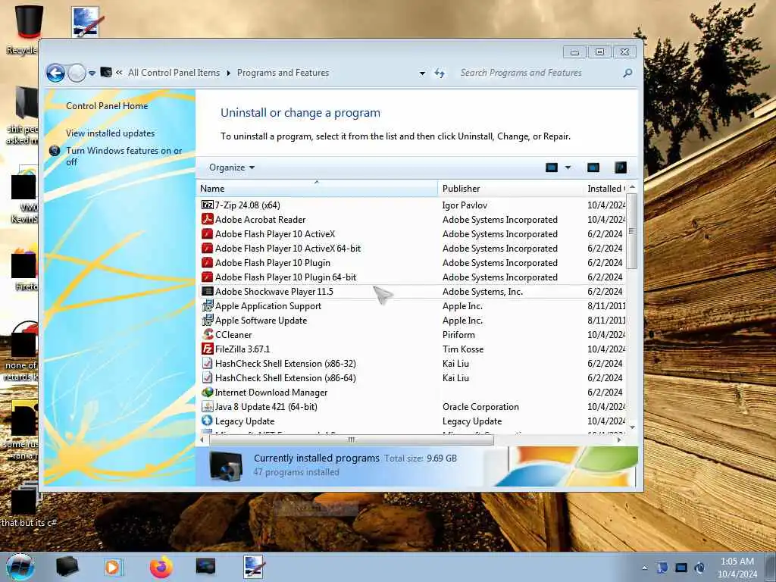Viewport: 776px width, 582px height.
Task: Open recent pages dropdown arrow
Action: pos(92,74)
